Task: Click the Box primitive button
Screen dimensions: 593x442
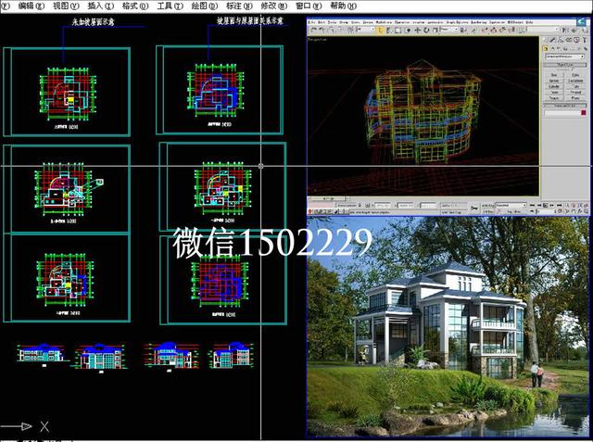Action: point(554,75)
